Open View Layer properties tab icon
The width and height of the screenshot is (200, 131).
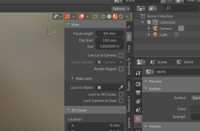click(138, 101)
